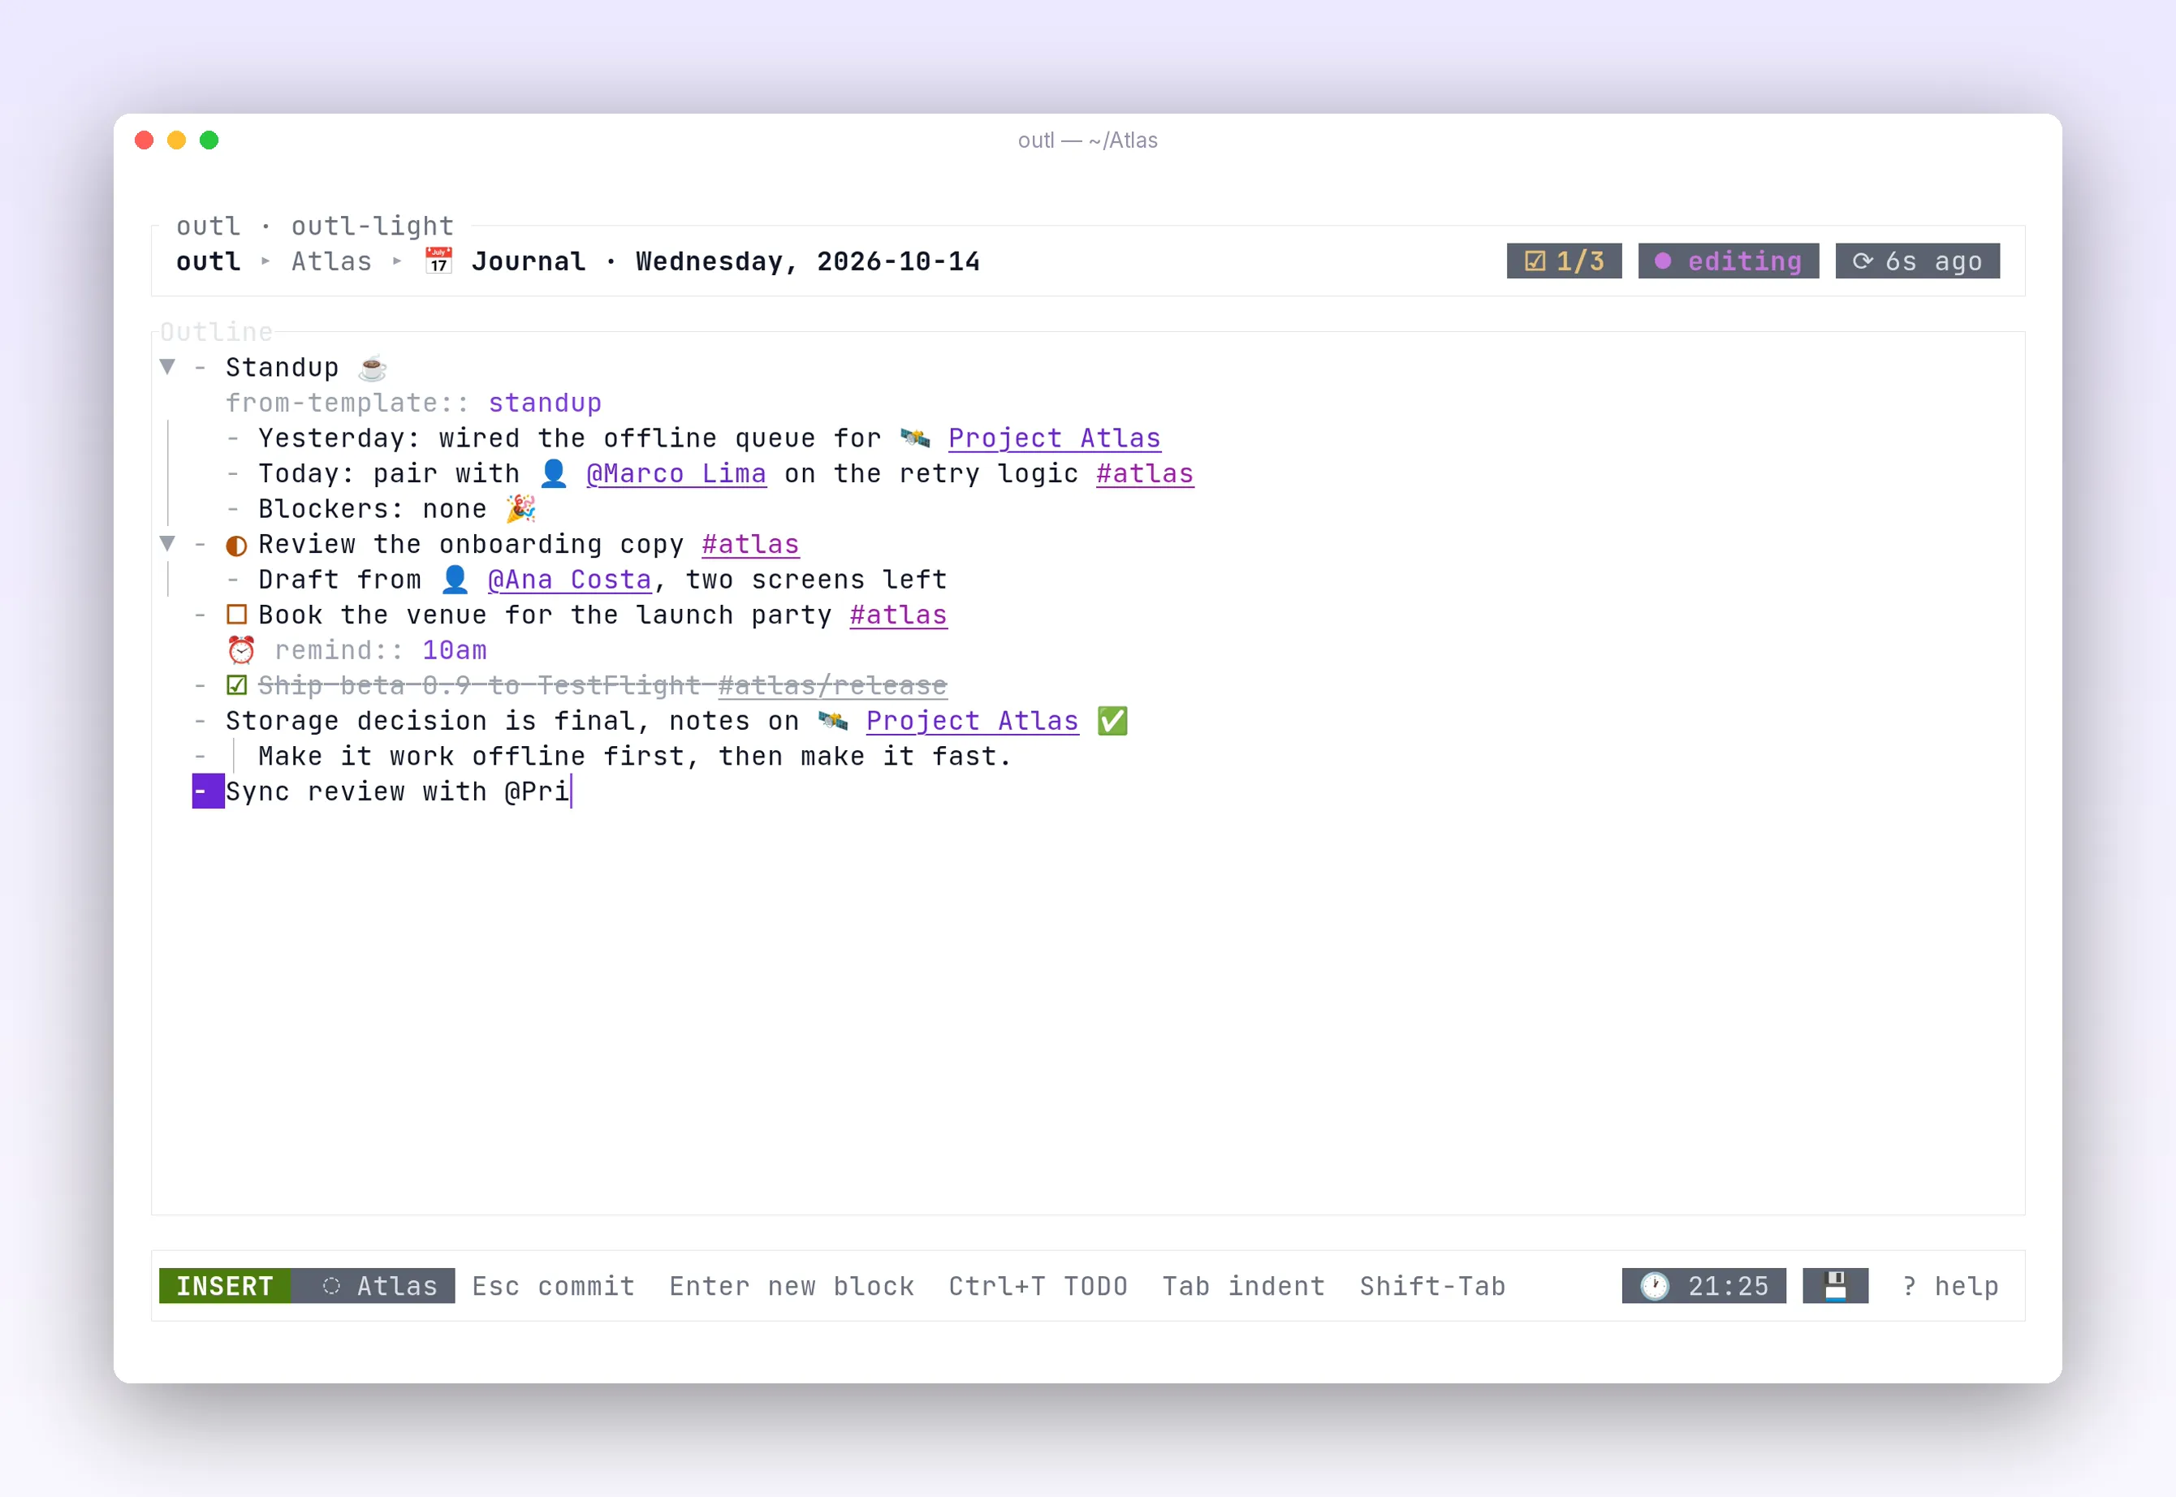The width and height of the screenshot is (2176, 1497).
Task: Collapse the Review the onboarding copy block
Action: coord(167,543)
